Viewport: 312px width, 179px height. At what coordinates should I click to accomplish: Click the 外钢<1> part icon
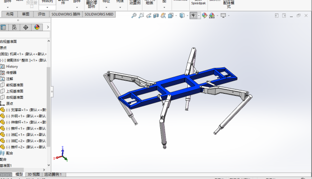2,116
